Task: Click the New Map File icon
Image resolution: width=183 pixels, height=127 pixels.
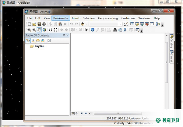Action: (x=30, y=24)
